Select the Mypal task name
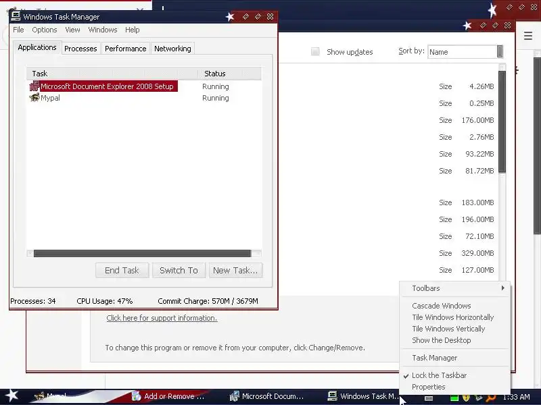Viewport: 541px width, 405px height. tap(50, 98)
